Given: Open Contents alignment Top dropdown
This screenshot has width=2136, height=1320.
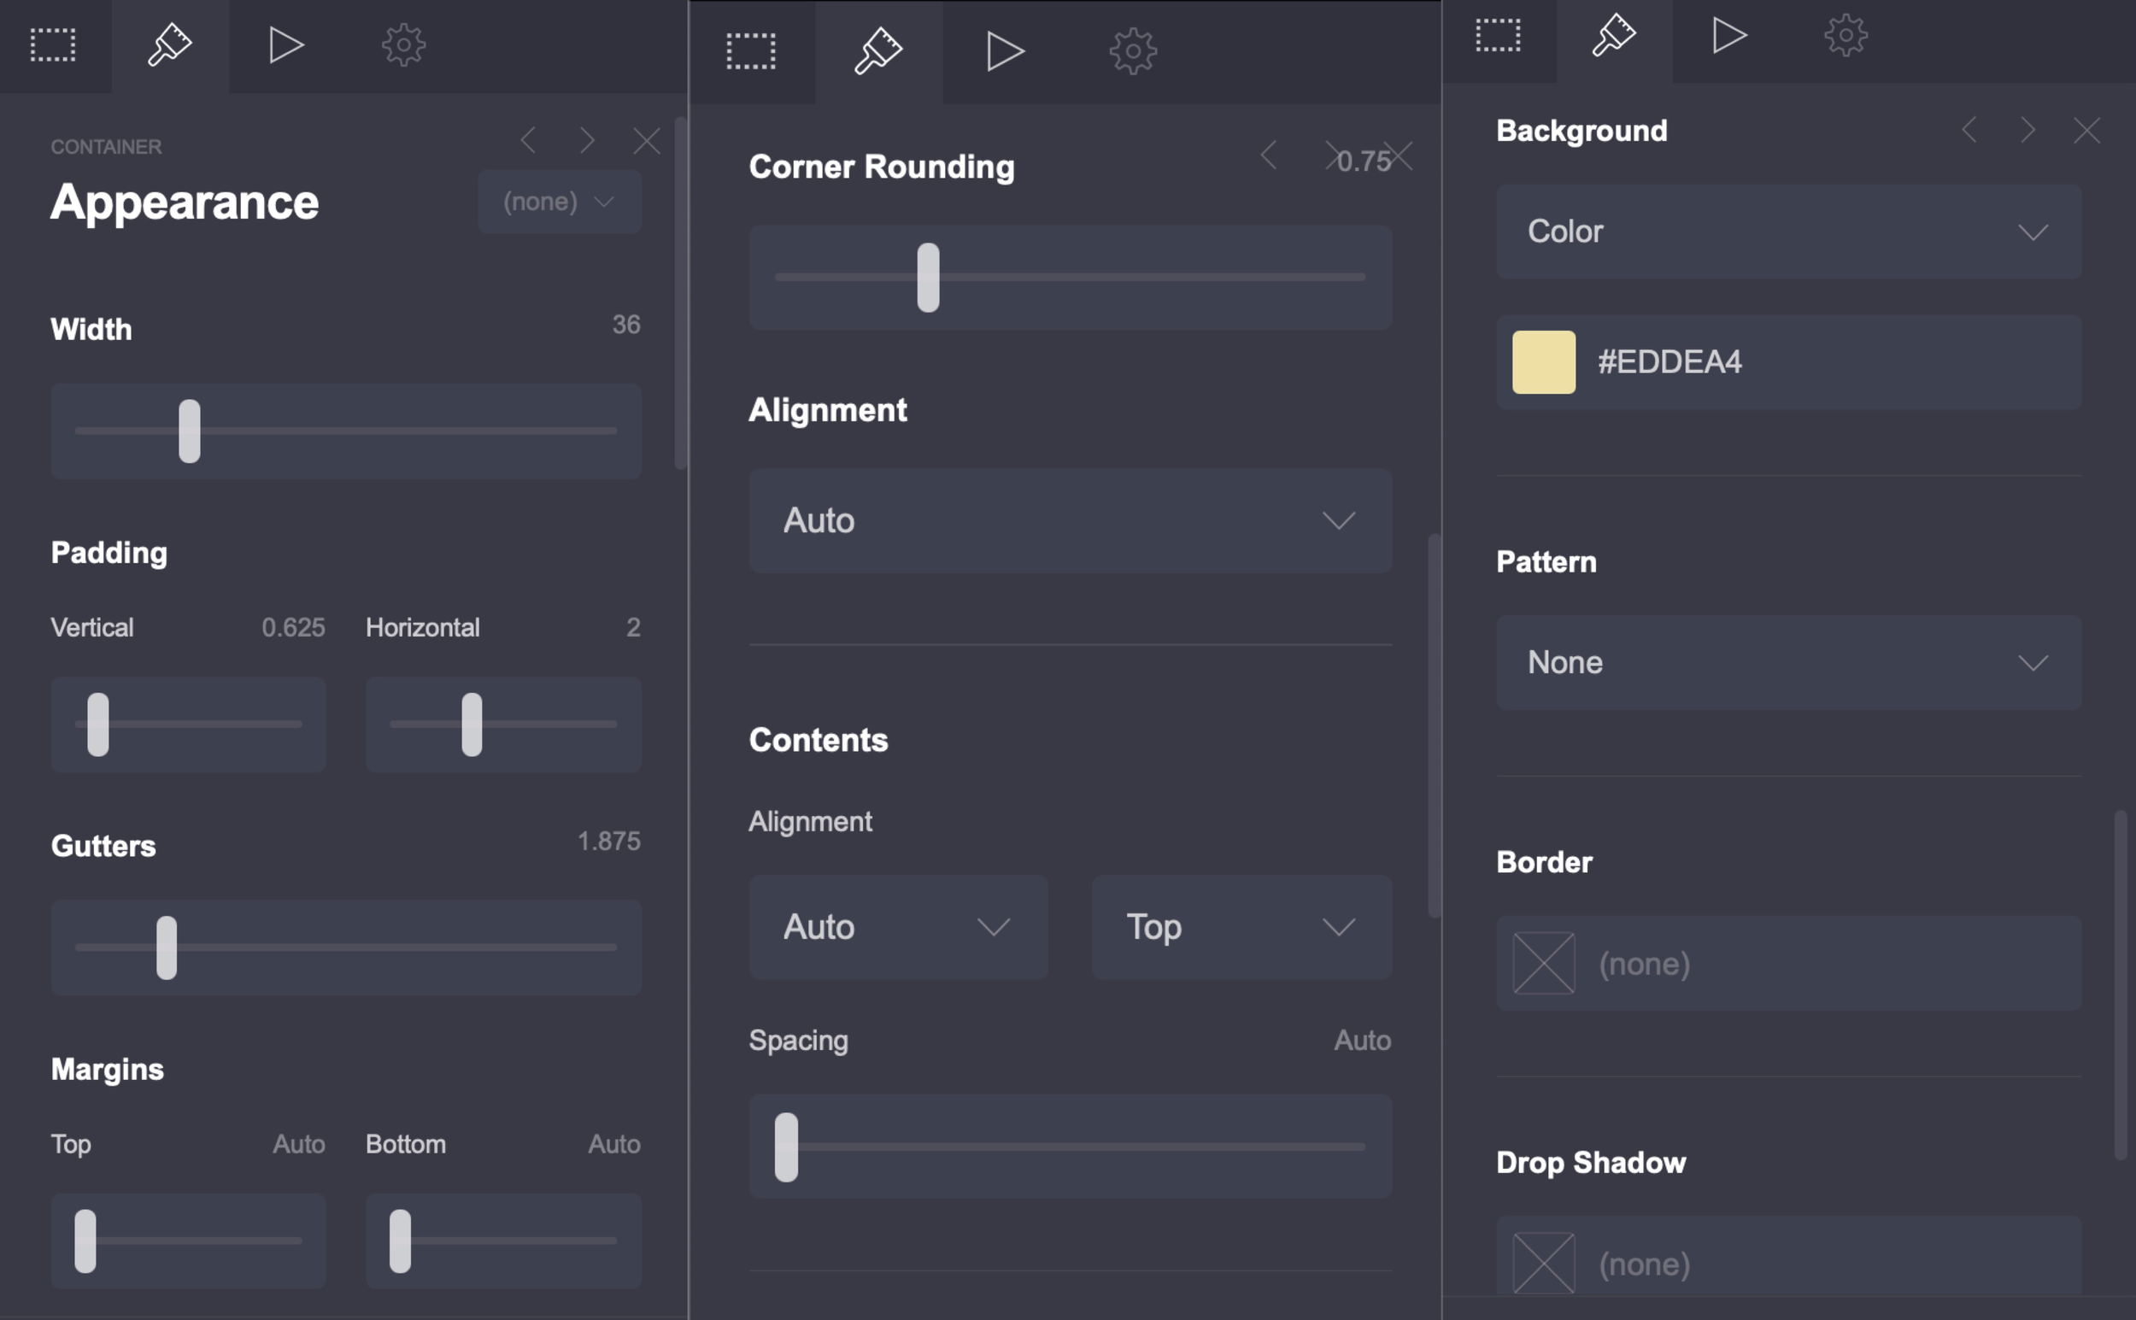Looking at the screenshot, I should point(1241,927).
